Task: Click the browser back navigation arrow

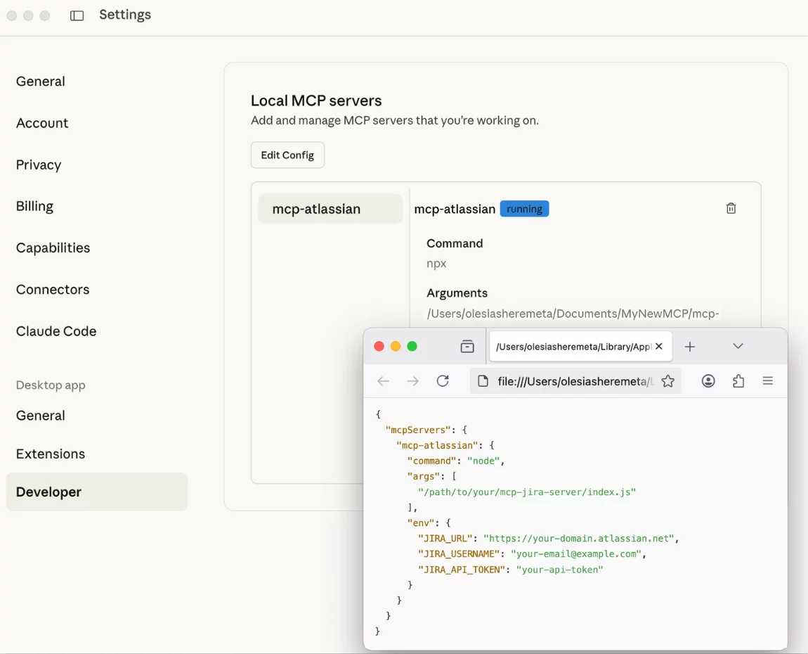Action: coord(383,380)
